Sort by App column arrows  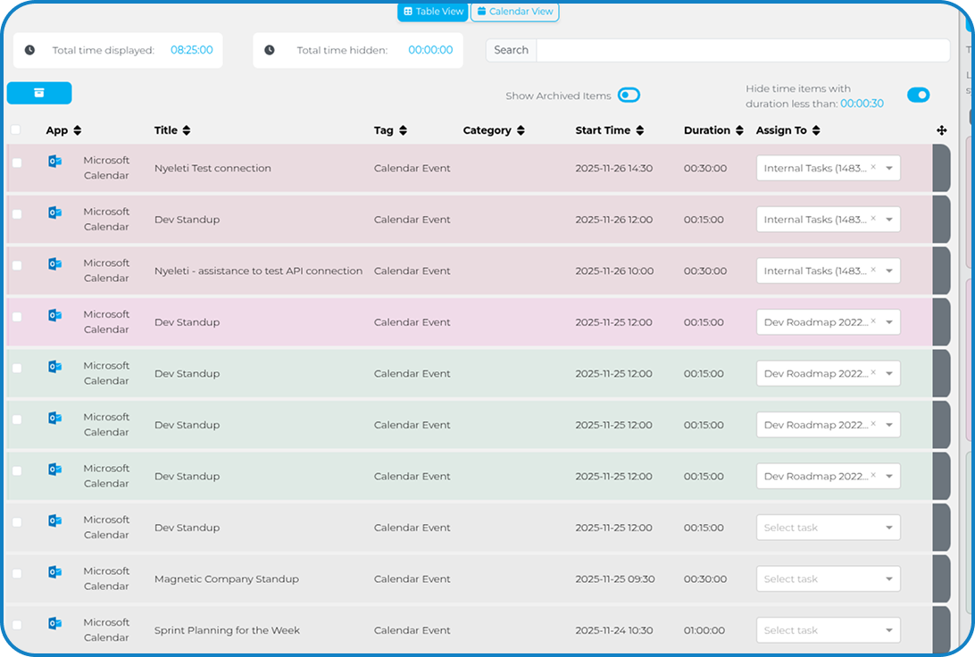pos(77,130)
